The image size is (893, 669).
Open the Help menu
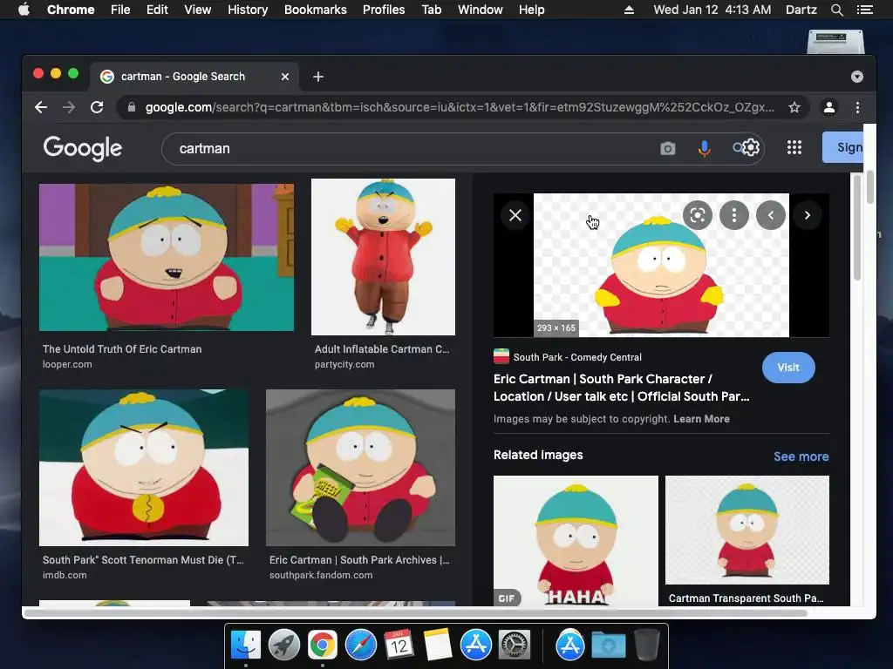click(x=531, y=10)
